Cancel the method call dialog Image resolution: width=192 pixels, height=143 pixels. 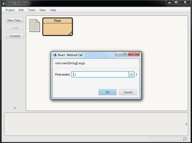[x=128, y=92]
